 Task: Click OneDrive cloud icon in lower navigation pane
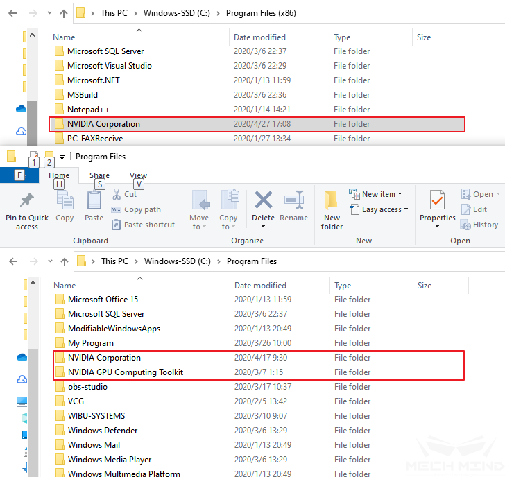(x=22, y=357)
